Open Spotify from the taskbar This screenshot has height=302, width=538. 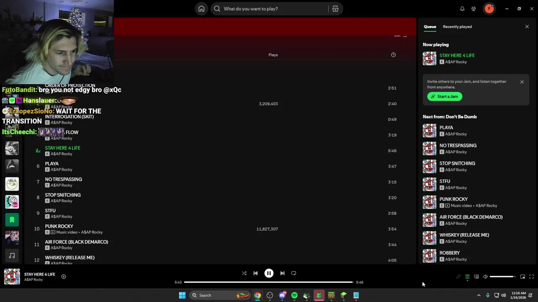(294, 295)
